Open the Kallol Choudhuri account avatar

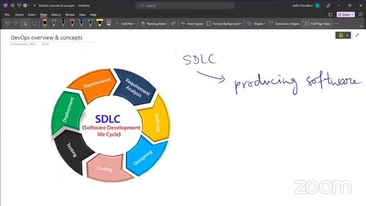[317, 6]
